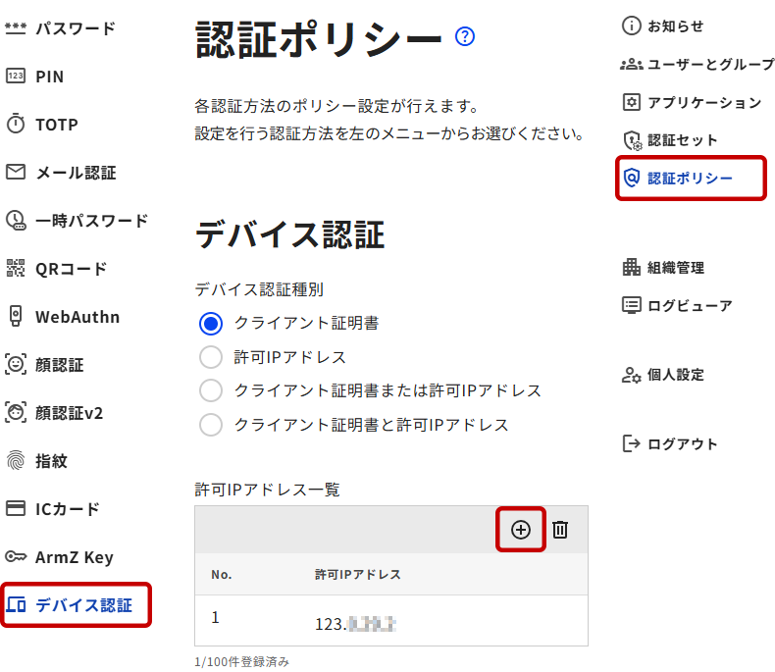Click the ArmZ Key icon
This screenshot has width=775, height=672.
pyautogui.click(x=16, y=557)
